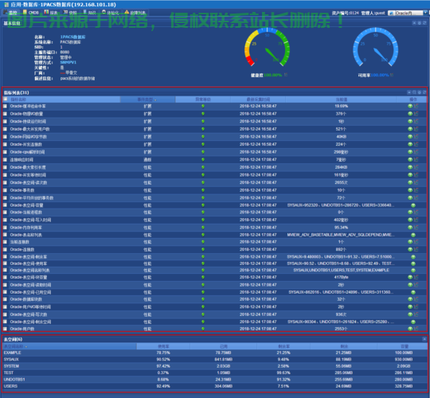430x398 pixels.
Task: Check the box for 连接响应时间 row
Action: pyautogui.click(x=6, y=159)
